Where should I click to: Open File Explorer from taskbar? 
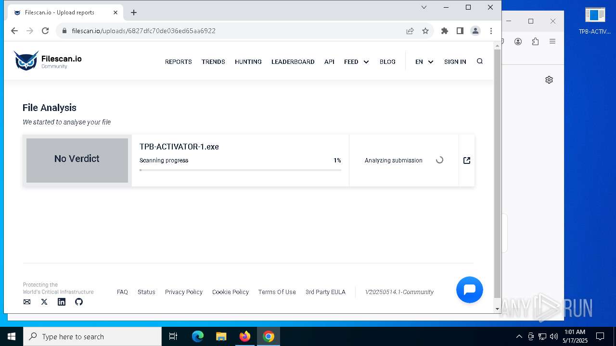click(x=221, y=336)
